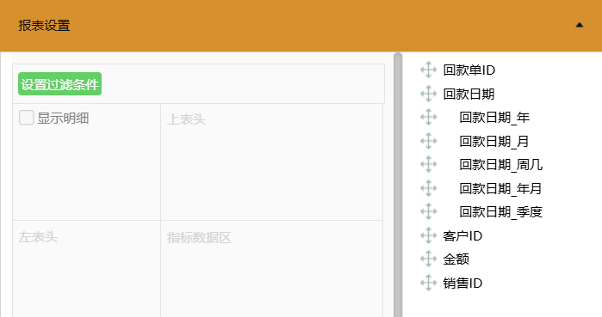
Task: Click the move icon beside 回款日期
Action: click(429, 94)
